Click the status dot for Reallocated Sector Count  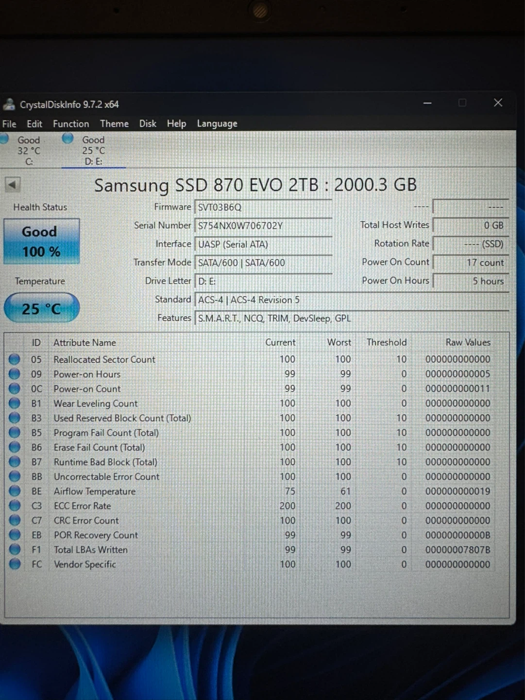(15, 359)
